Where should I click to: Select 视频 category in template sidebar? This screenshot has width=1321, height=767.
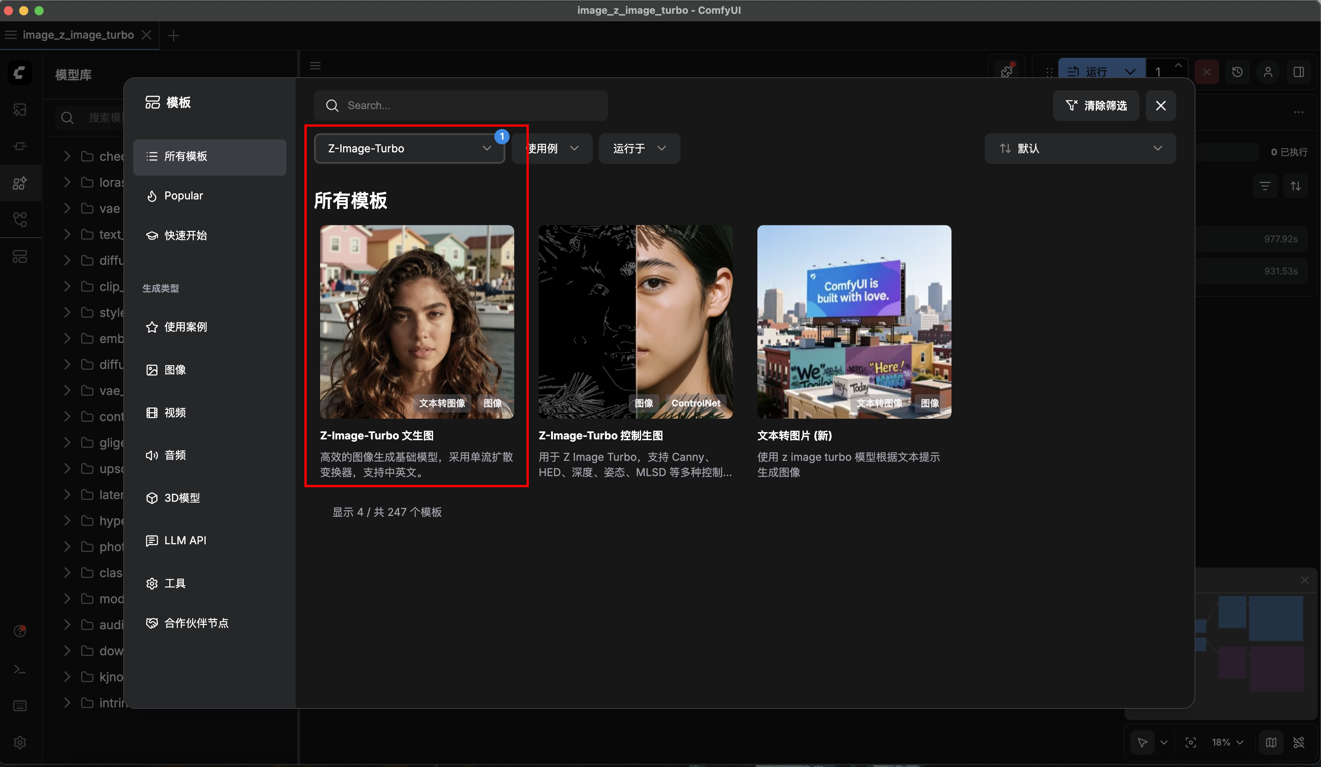175,412
